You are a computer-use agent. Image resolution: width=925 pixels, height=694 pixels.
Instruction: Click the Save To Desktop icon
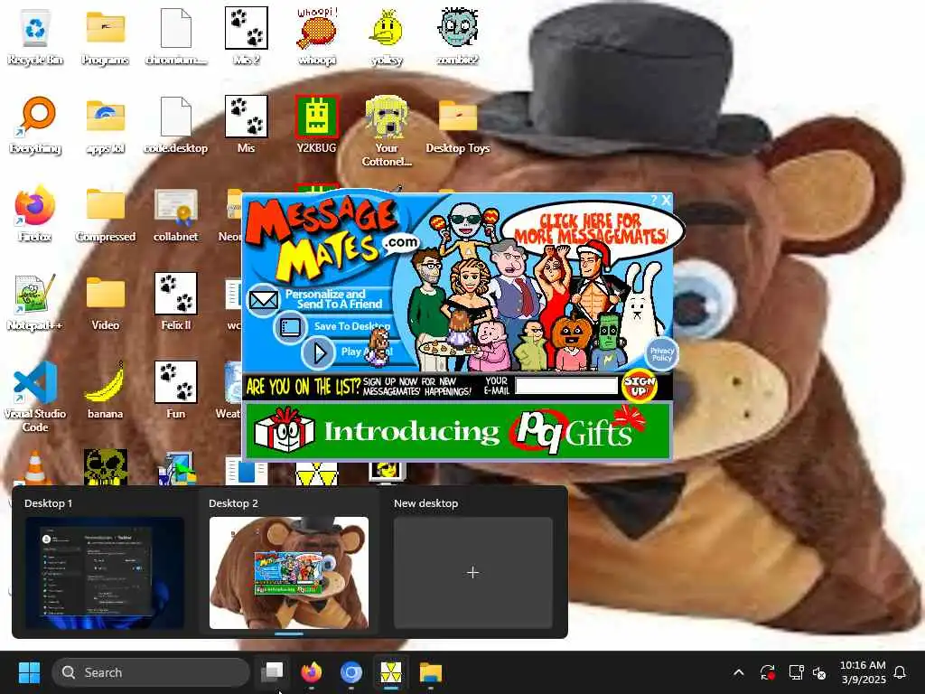(x=290, y=326)
